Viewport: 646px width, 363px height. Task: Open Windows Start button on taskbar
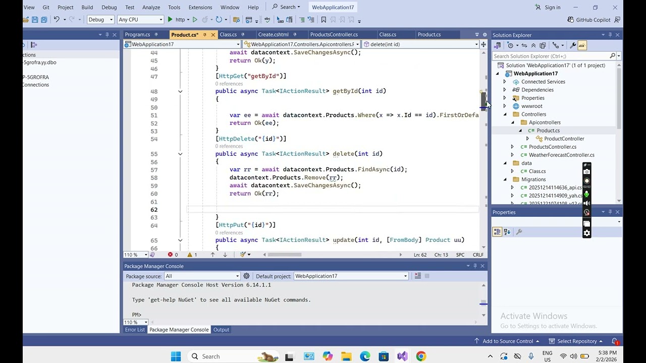[x=176, y=356]
